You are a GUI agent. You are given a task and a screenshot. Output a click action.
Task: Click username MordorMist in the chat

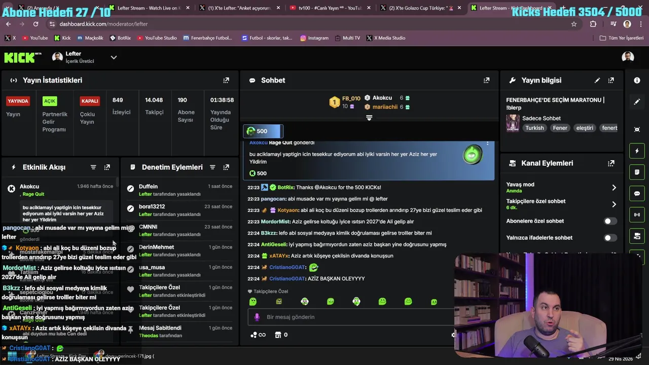point(276,222)
